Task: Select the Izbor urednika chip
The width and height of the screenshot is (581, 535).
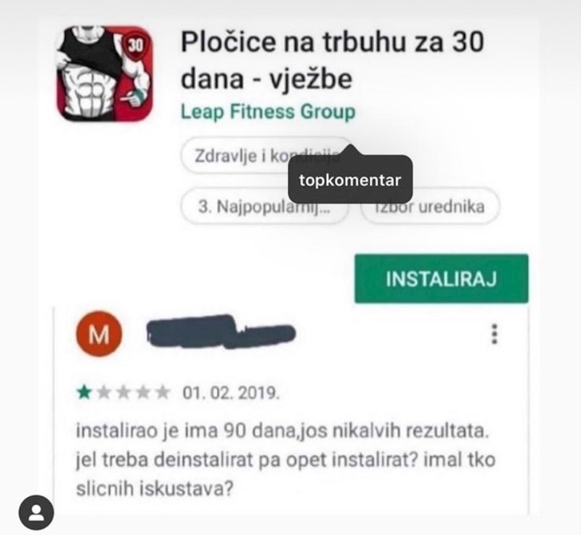Action: coord(430,206)
